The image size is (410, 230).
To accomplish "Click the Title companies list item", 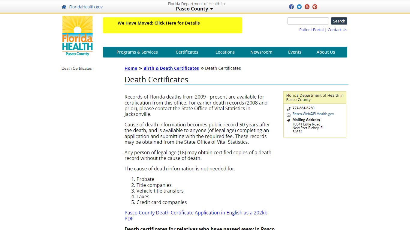I will (x=154, y=185).
